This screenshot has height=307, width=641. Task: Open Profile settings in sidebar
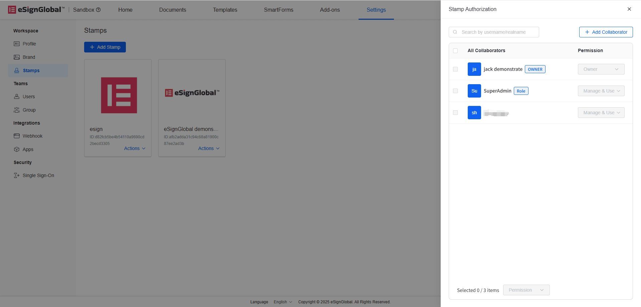[x=38, y=44]
